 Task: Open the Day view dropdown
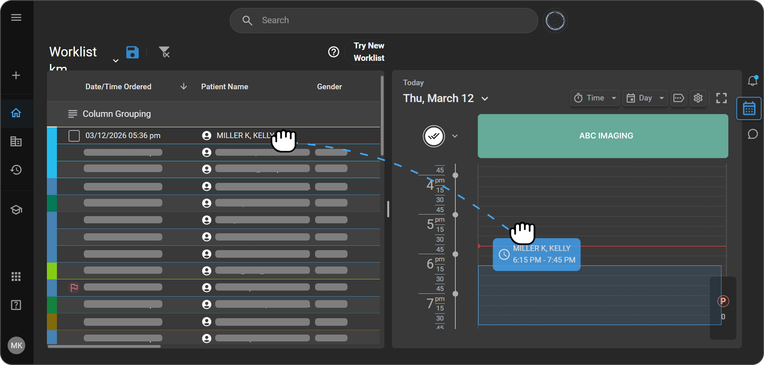pos(645,98)
